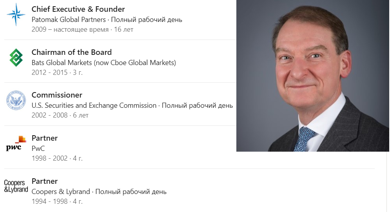Click the Coopers & Lybrand Partner title
Viewport: 390px width, 212px height.
(44, 181)
